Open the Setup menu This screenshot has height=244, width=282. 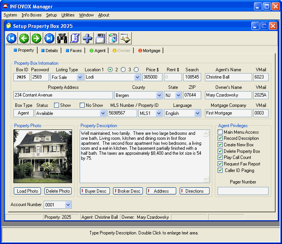click(x=51, y=15)
